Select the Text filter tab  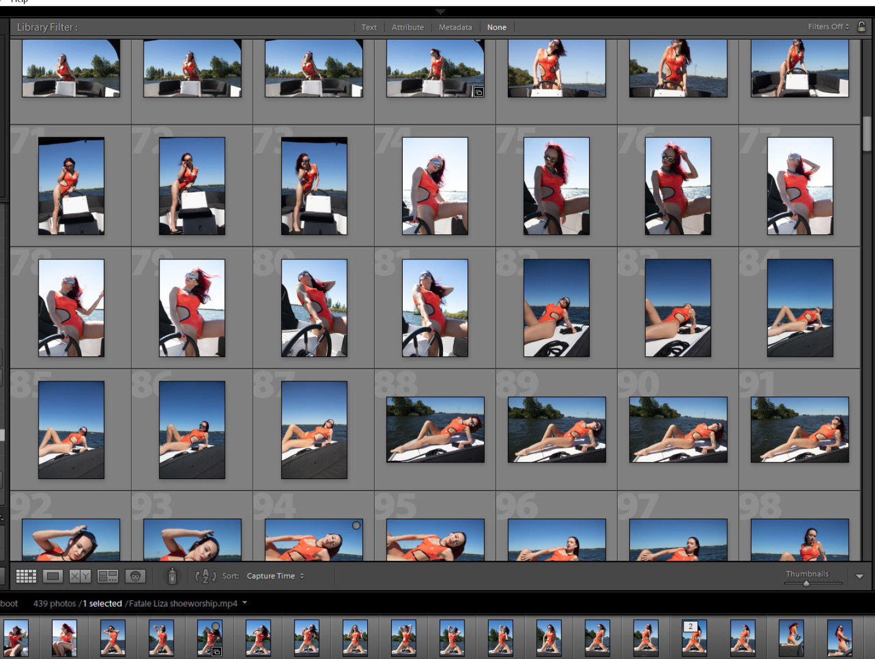[369, 27]
